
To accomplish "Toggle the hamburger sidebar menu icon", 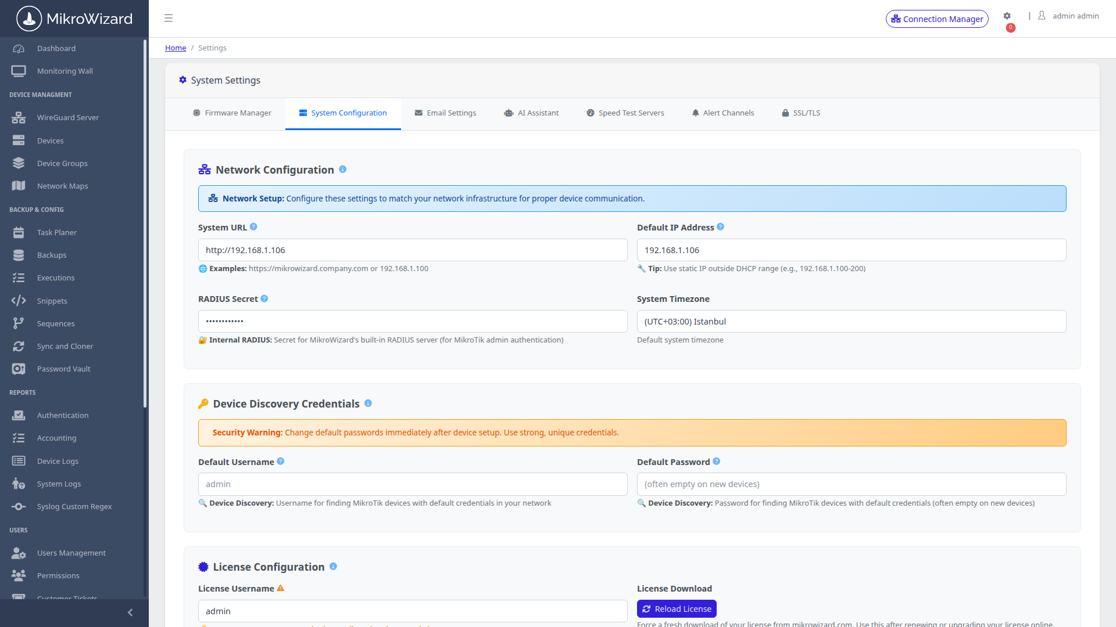I will tap(169, 18).
